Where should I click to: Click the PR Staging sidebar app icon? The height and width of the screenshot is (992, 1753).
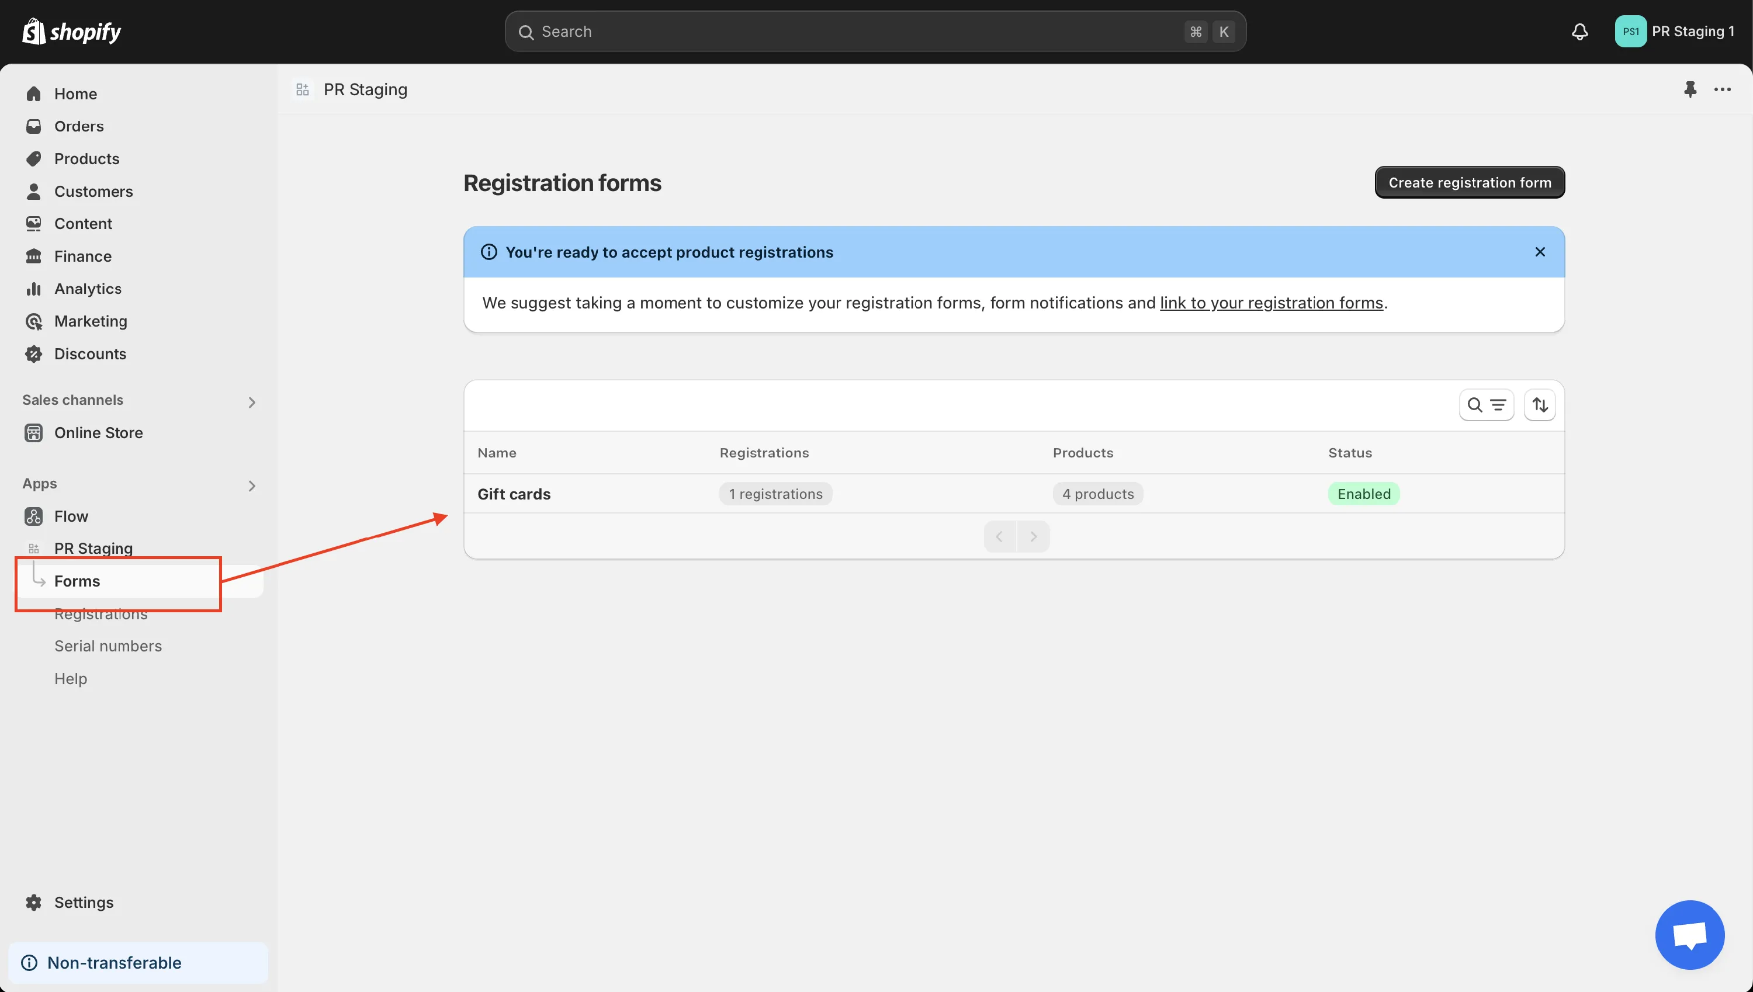(33, 549)
